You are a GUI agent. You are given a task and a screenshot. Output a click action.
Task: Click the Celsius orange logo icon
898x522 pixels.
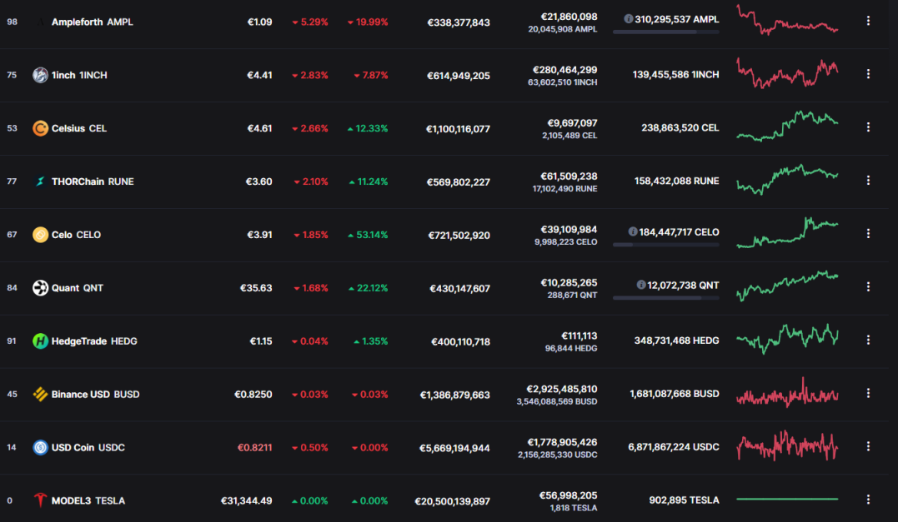point(40,128)
